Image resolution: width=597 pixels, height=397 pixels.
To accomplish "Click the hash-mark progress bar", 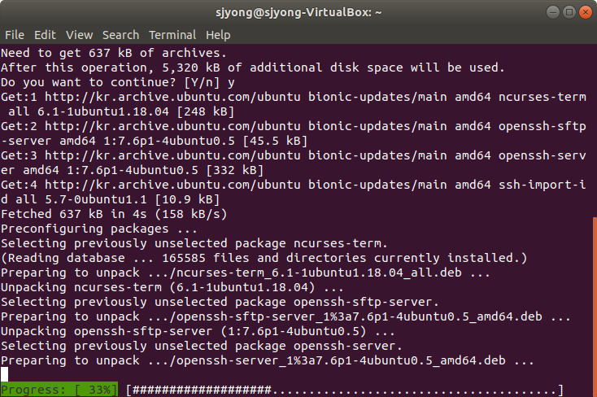I will pos(345,390).
